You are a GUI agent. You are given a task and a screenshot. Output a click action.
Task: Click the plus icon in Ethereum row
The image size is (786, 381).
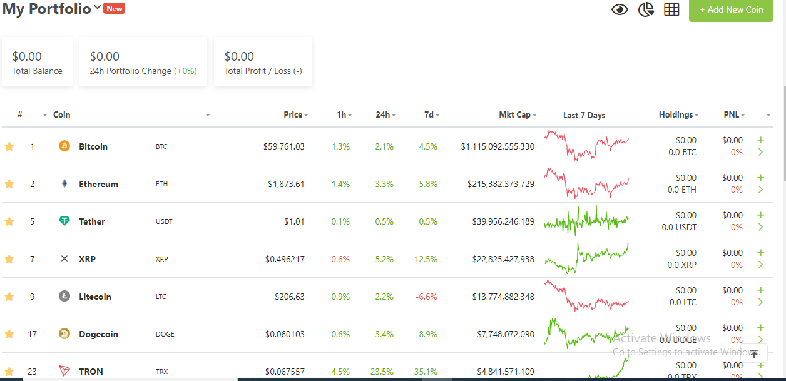760,178
